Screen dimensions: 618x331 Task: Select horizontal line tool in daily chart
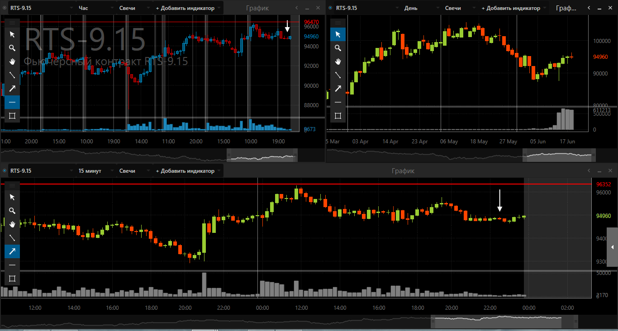[338, 102]
